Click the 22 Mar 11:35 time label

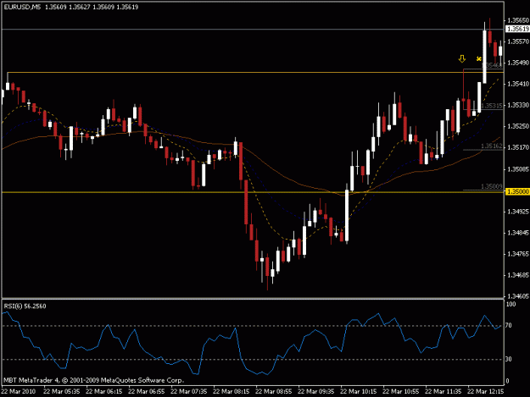[x=443, y=392]
